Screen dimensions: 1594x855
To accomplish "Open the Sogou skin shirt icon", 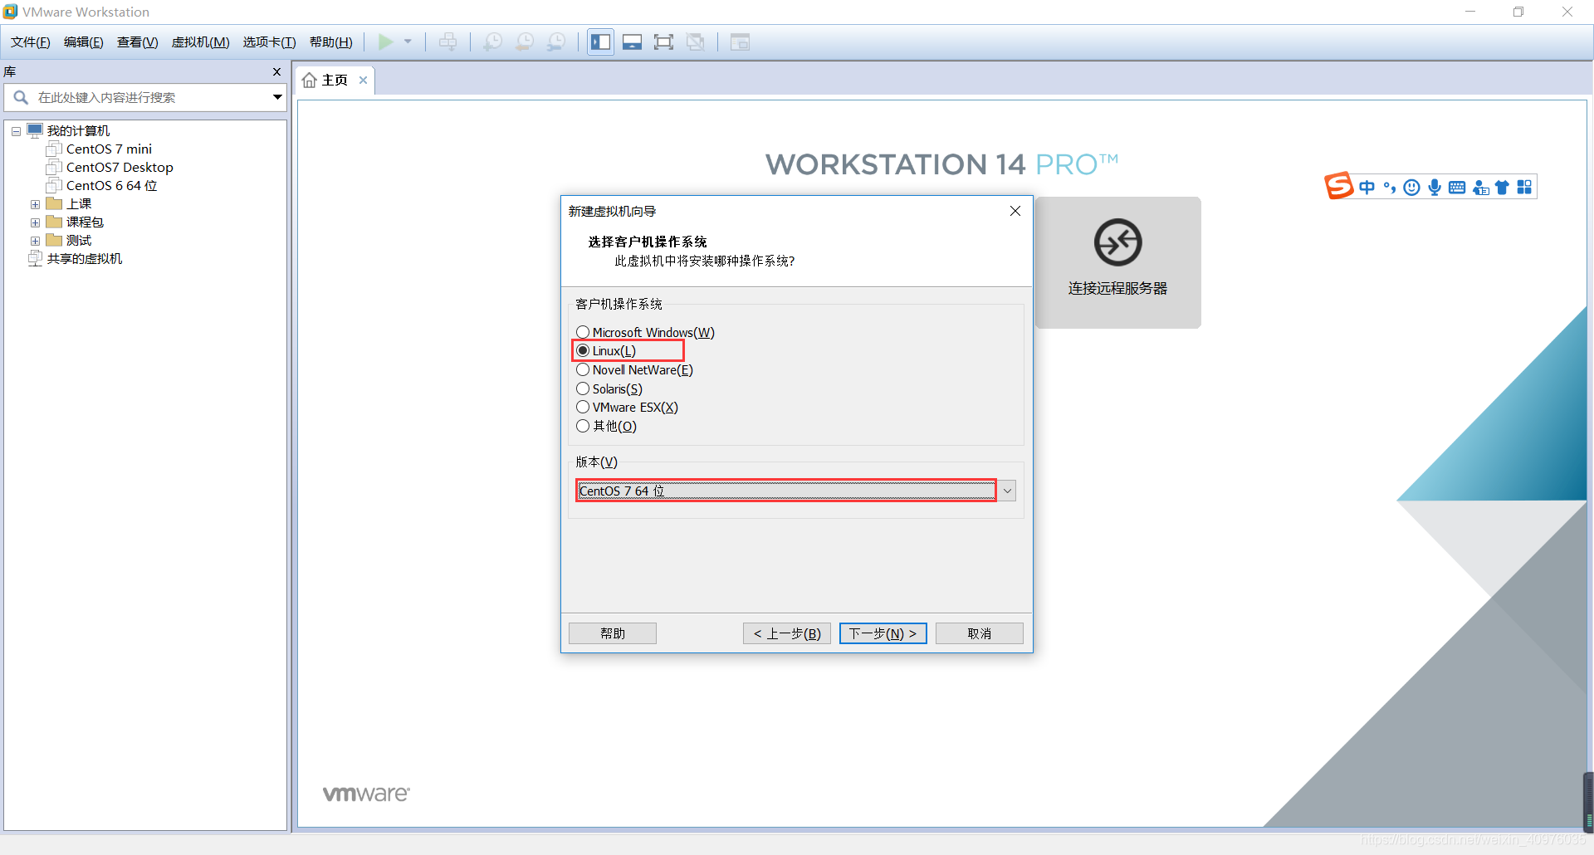I will 1502,188.
